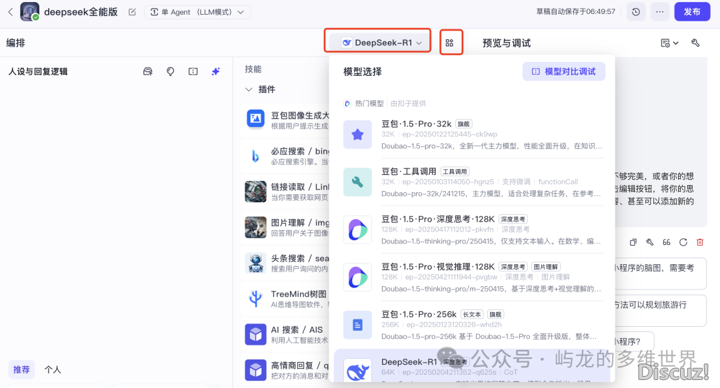The height and width of the screenshot is (388, 720).
Task: Click the wrench icon in the preview header
Action: 695,43
